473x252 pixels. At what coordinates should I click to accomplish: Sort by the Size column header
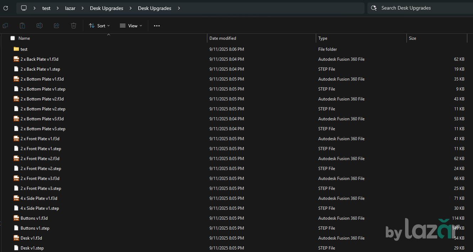point(413,38)
